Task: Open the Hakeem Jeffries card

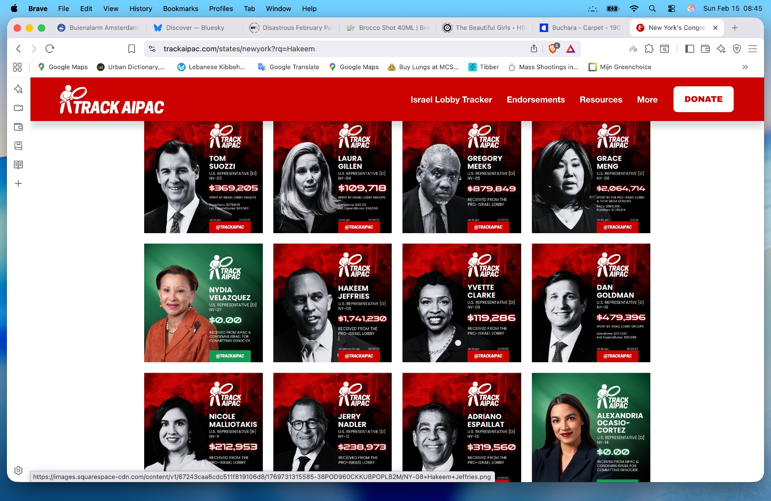Action: pyautogui.click(x=332, y=303)
